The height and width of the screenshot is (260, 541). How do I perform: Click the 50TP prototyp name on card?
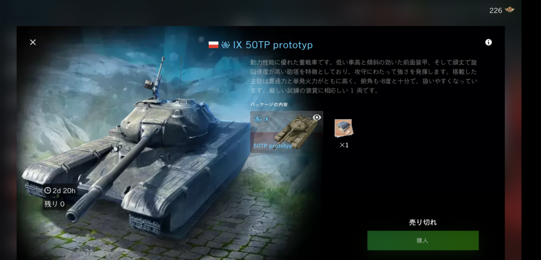pos(273,146)
